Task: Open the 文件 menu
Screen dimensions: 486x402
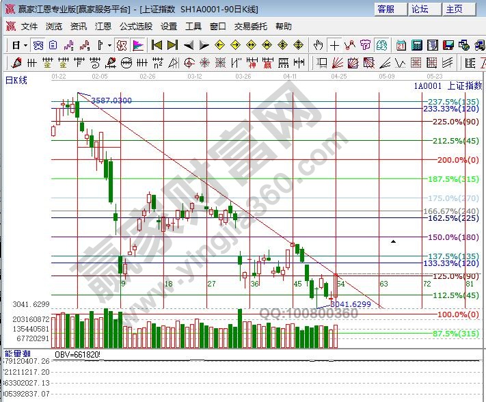Action: click(29, 27)
